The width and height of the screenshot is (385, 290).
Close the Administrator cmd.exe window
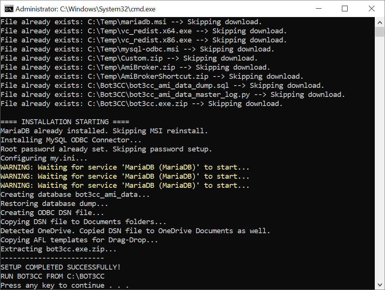coord(371,9)
